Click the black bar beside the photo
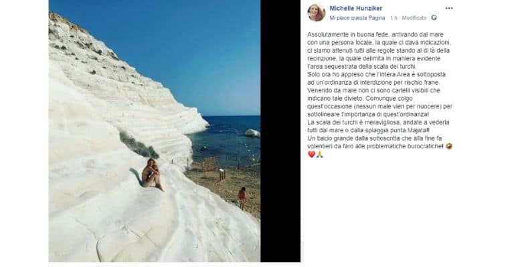Screen dimensions: 514x267 click(280, 131)
